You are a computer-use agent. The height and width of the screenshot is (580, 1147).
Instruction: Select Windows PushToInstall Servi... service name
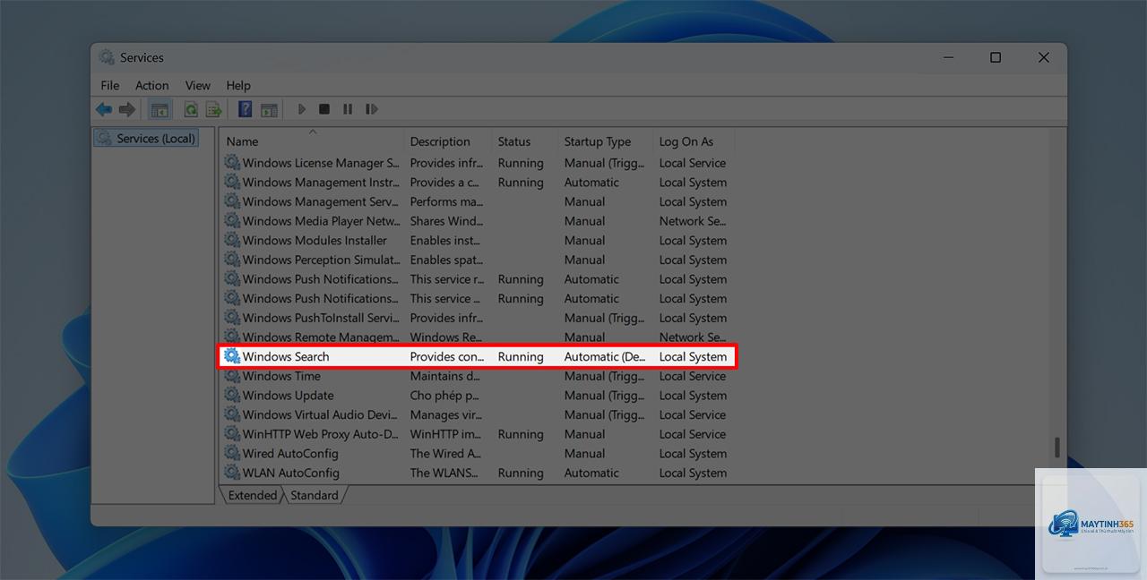[321, 318]
